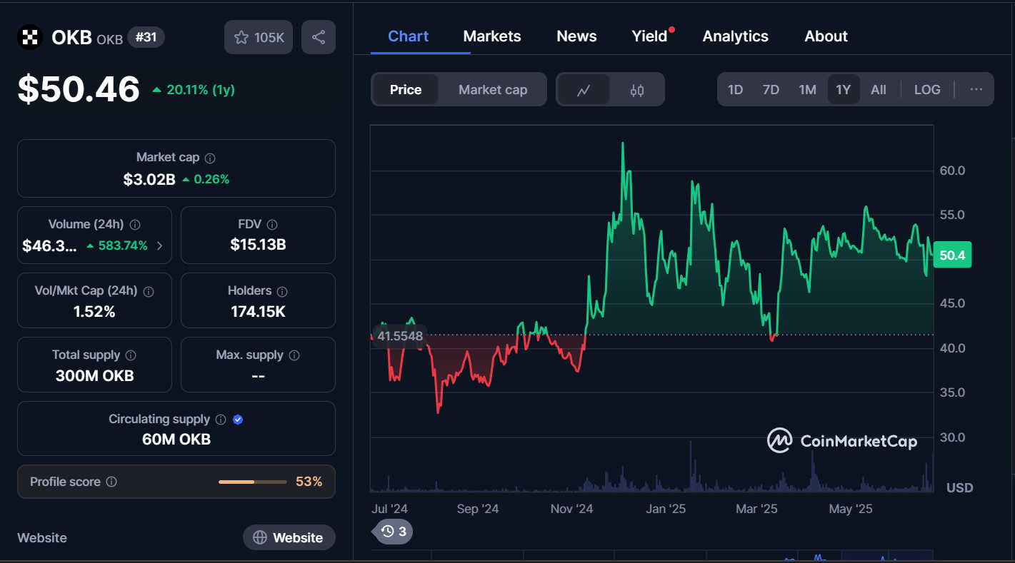
Task: Switch to candlestick chart view
Action: (x=637, y=90)
